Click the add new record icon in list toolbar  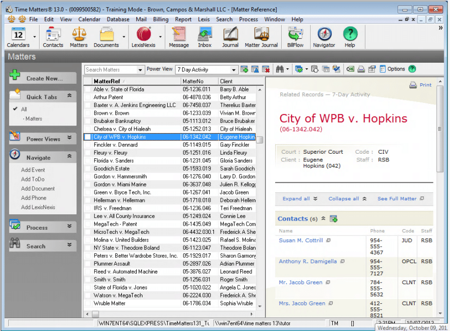pyautogui.click(x=244, y=69)
